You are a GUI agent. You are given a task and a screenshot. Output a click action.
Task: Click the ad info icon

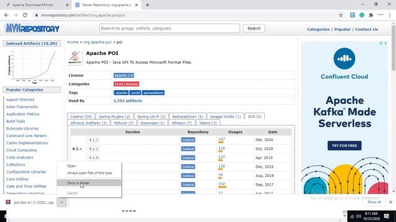[381, 43]
